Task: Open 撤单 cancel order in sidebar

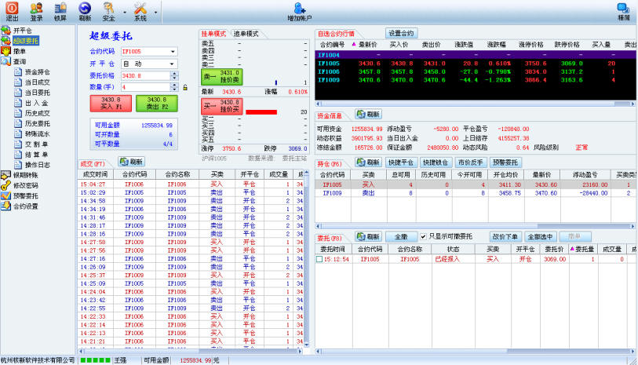Action: pos(19,49)
